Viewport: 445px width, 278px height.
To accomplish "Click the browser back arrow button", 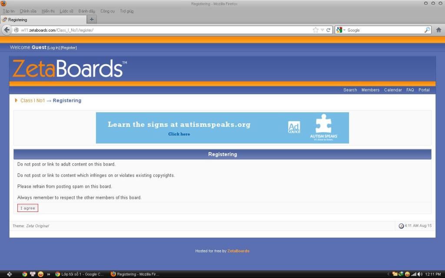I will (x=7, y=30).
